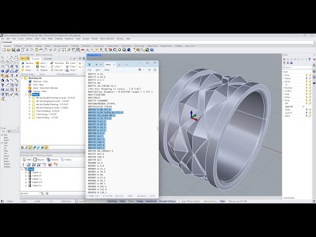The height and width of the screenshot is (237, 316).
Task: Open the Align dropdown in Machining Browser
Action: point(41,66)
